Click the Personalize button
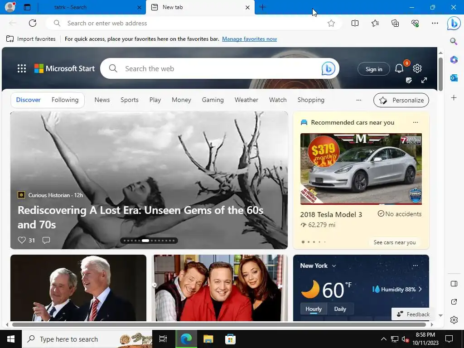 click(401, 100)
